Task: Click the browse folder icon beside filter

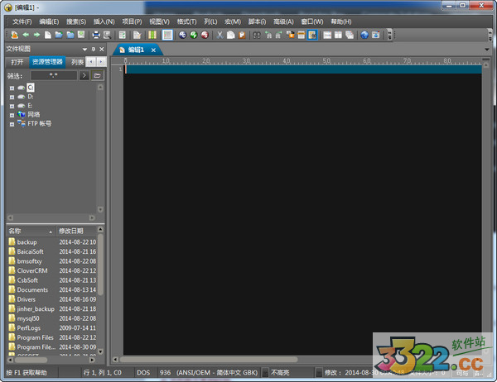Action: 97,75
